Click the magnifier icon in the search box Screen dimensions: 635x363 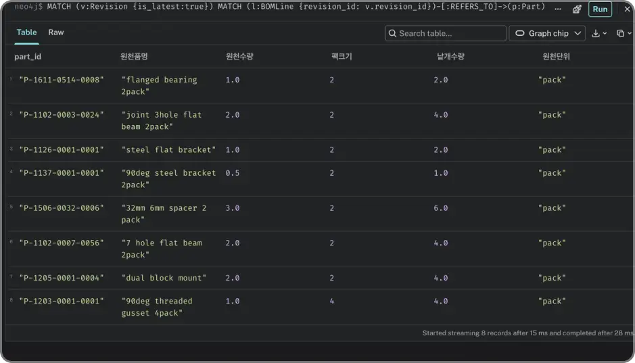[392, 33]
